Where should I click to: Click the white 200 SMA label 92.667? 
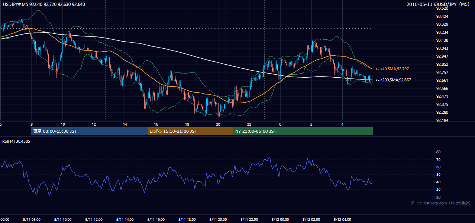pyautogui.click(x=393, y=80)
